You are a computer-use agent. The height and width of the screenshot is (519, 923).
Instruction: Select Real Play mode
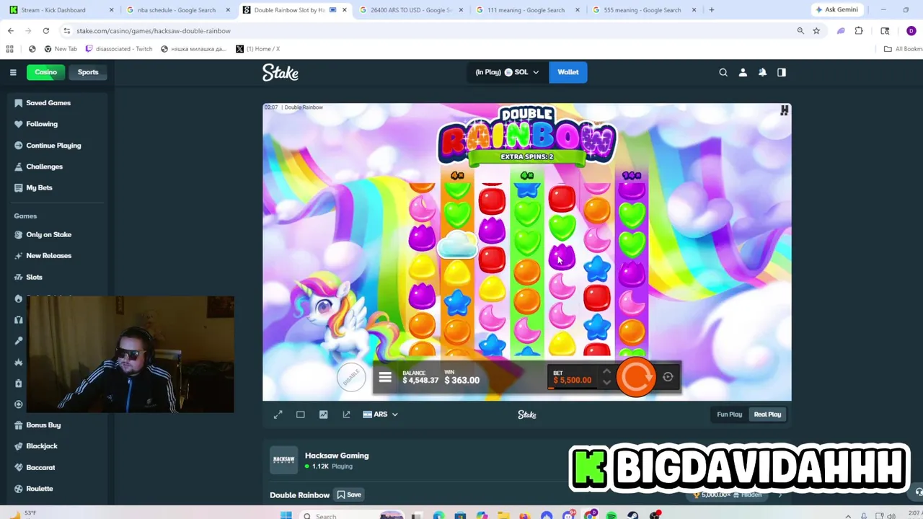(x=767, y=414)
